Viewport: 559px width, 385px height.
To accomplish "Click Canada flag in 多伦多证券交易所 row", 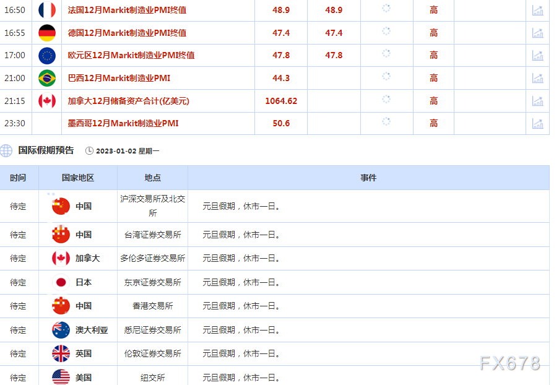I will click(61, 259).
